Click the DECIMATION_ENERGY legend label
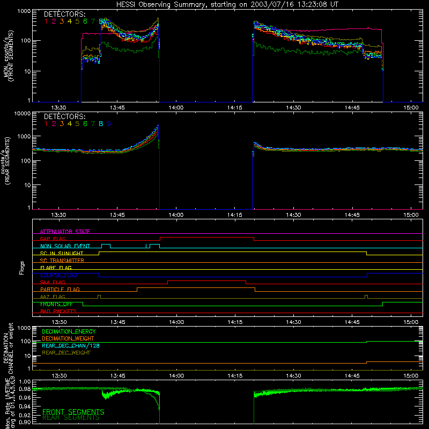Screen dimensions: 429x429 coord(69,331)
